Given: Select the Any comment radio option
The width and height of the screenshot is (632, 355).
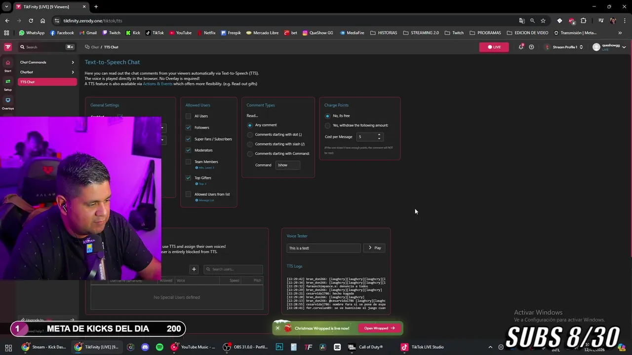Looking at the screenshot, I should coord(250,125).
